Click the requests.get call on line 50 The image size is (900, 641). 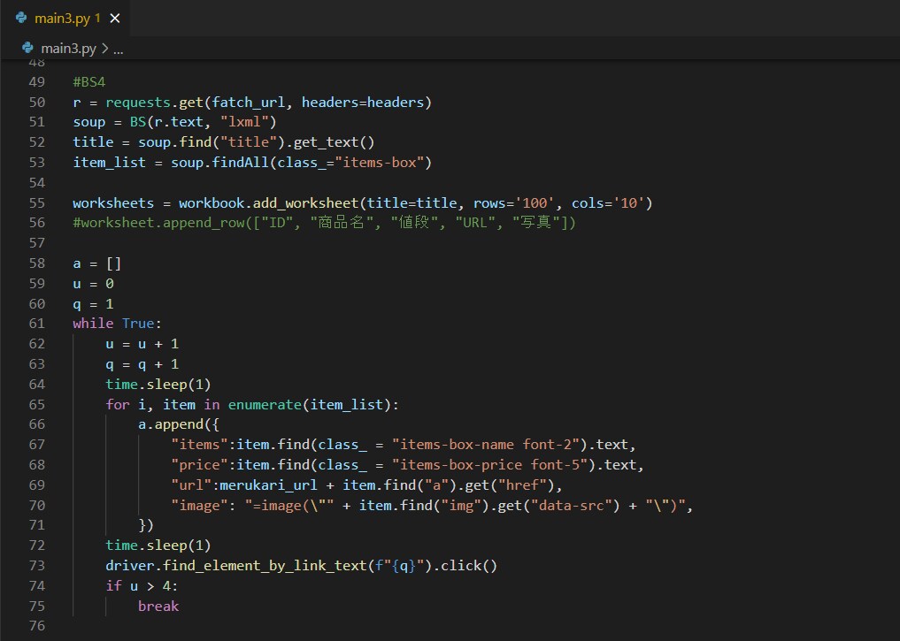pyautogui.click(x=154, y=102)
